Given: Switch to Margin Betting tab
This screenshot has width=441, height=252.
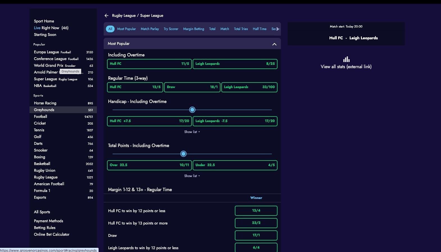Looking at the screenshot, I should pyautogui.click(x=194, y=29).
